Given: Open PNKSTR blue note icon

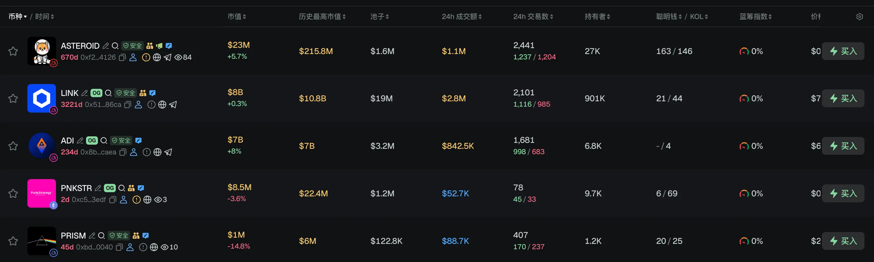Looking at the screenshot, I should (141, 188).
